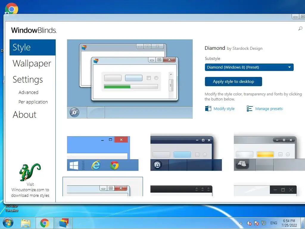Screen dimensions: 305x229
Task: Select the white style thumbnail with dark caption buttons
Action: (265, 191)
